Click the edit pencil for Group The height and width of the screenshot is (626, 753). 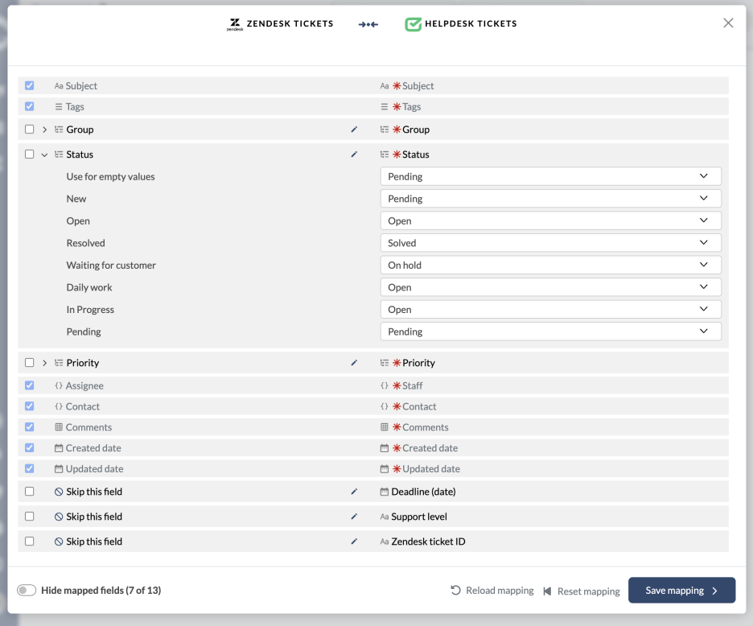coord(354,130)
